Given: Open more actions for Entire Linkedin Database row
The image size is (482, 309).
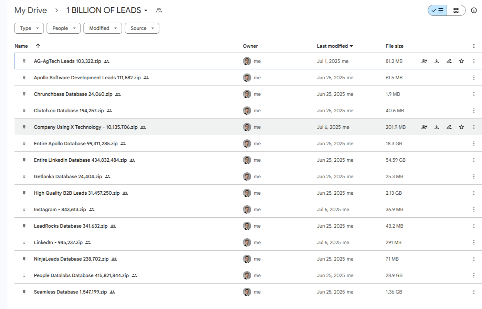Looking at the screenshot, I should 474,160.
